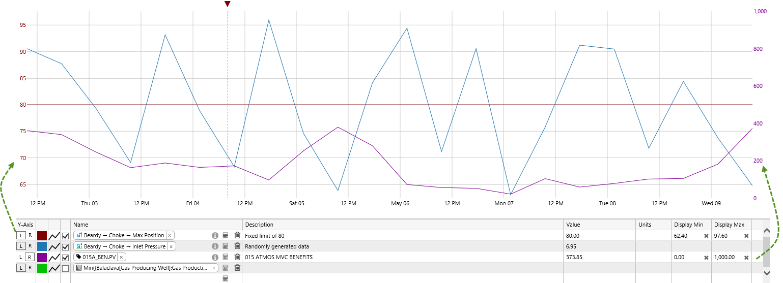Viewport: 783px width, 283px height.
Task: Select right Y-axis R for 015A_BEN.PV
Action: tap(30, 257)
